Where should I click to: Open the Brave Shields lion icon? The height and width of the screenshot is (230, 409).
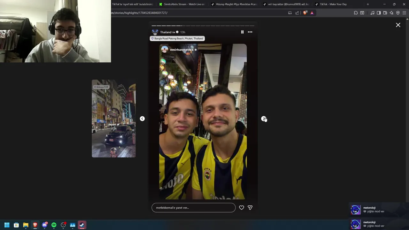click(x=305, y=13)
